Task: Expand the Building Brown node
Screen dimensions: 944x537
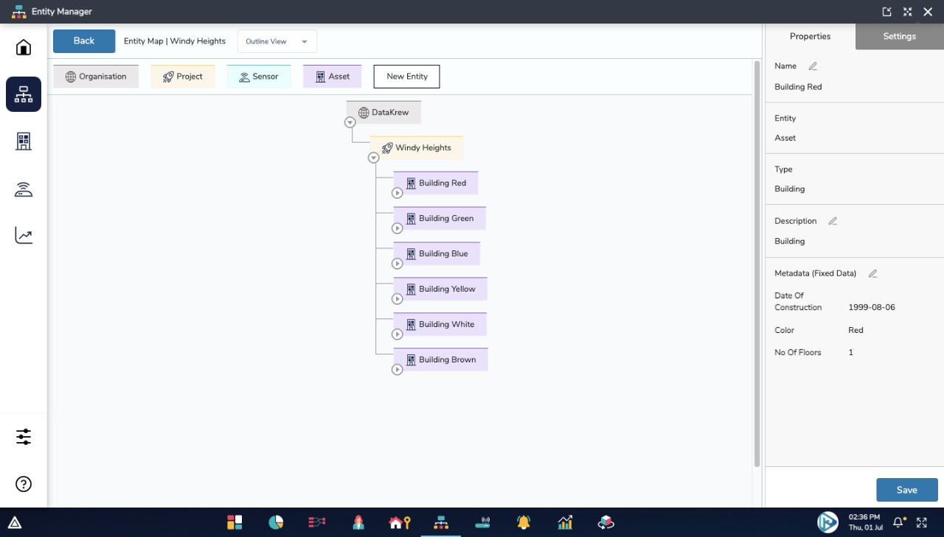Action: click(398, 370)
